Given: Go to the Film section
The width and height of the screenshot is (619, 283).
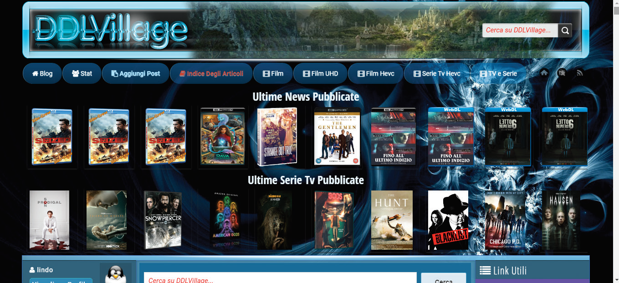Looking at the screenshot, I should (273, 73).
